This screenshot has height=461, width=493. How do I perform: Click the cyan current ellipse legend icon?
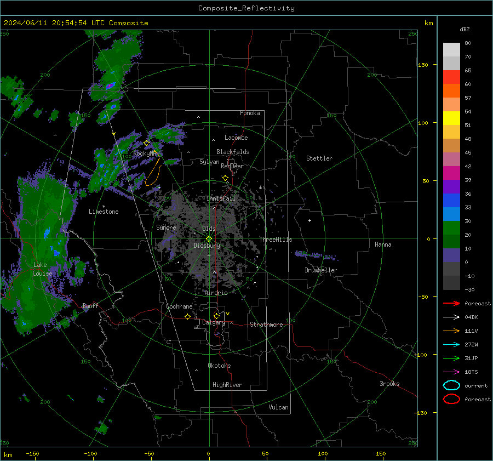(x=451, y=385)
